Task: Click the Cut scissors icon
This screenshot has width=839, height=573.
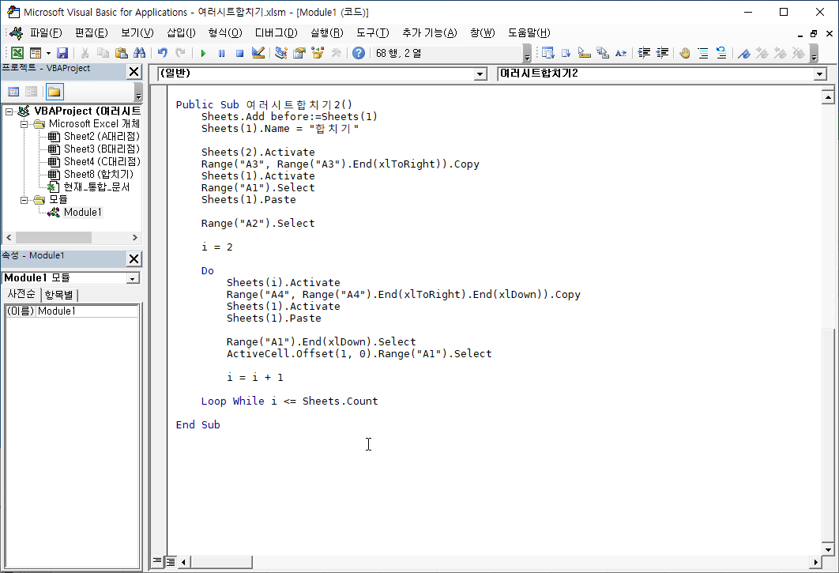Action: coord(85,53)
